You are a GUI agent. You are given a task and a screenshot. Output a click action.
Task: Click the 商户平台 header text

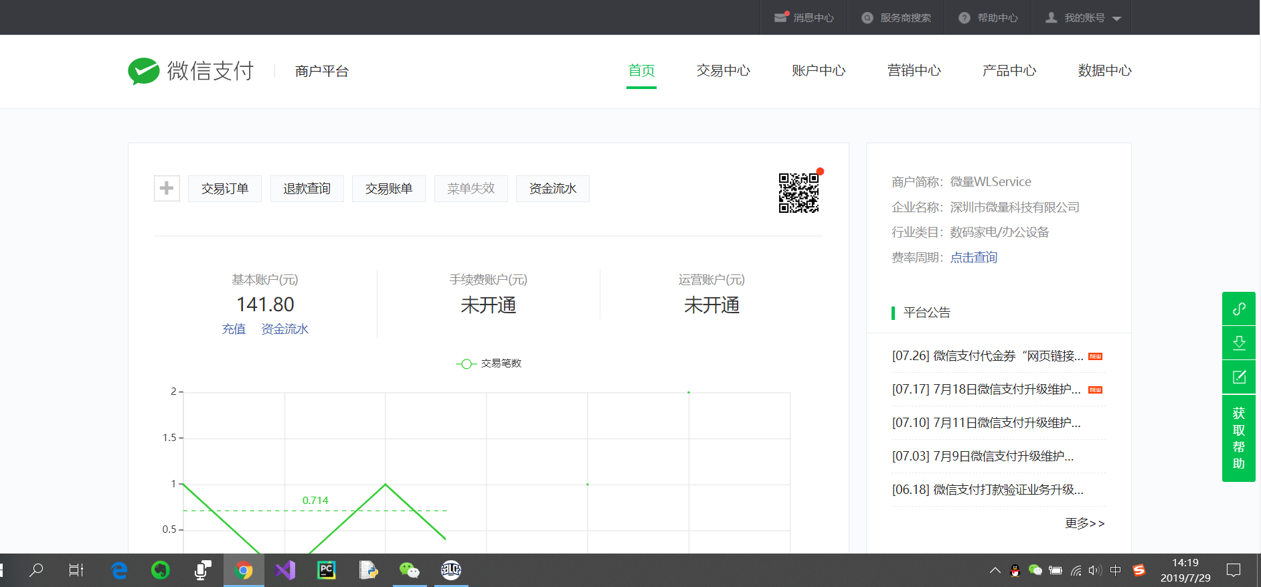click(322, 72)
